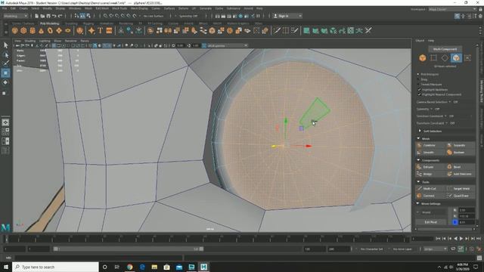
Task: Select the polygon cube shelf icon
Action: click(23, 30)
